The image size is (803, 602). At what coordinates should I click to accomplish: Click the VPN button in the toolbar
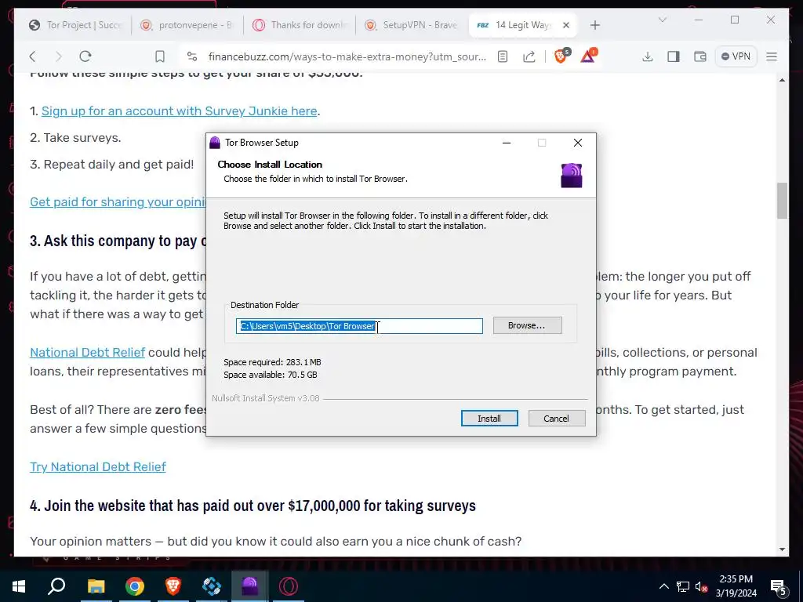coord(736,56)
